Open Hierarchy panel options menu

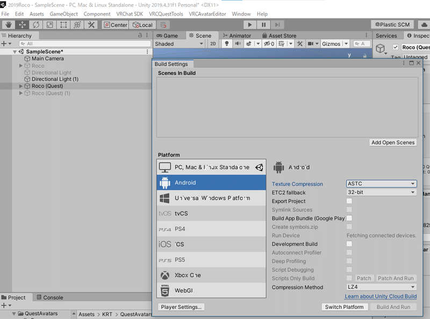point(147,35)
